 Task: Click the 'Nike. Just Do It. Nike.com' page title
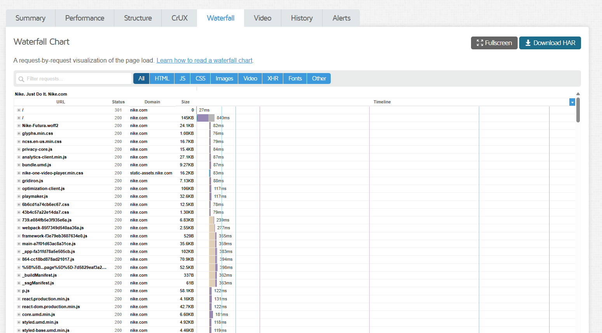point(41,94)
